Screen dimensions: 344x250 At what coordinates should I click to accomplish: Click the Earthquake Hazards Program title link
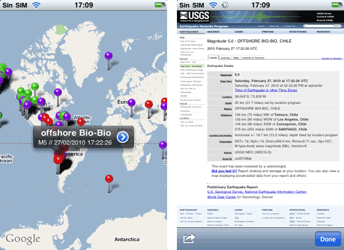[204, 26]
